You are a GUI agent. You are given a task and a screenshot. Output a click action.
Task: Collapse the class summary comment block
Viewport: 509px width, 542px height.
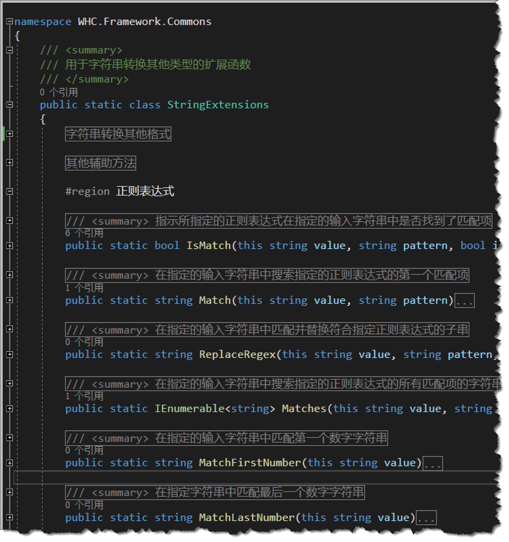tap(10, 50)
